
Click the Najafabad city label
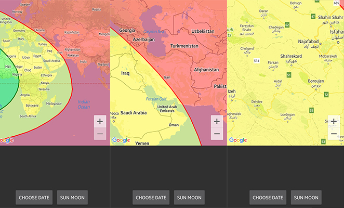click(308, 44)
